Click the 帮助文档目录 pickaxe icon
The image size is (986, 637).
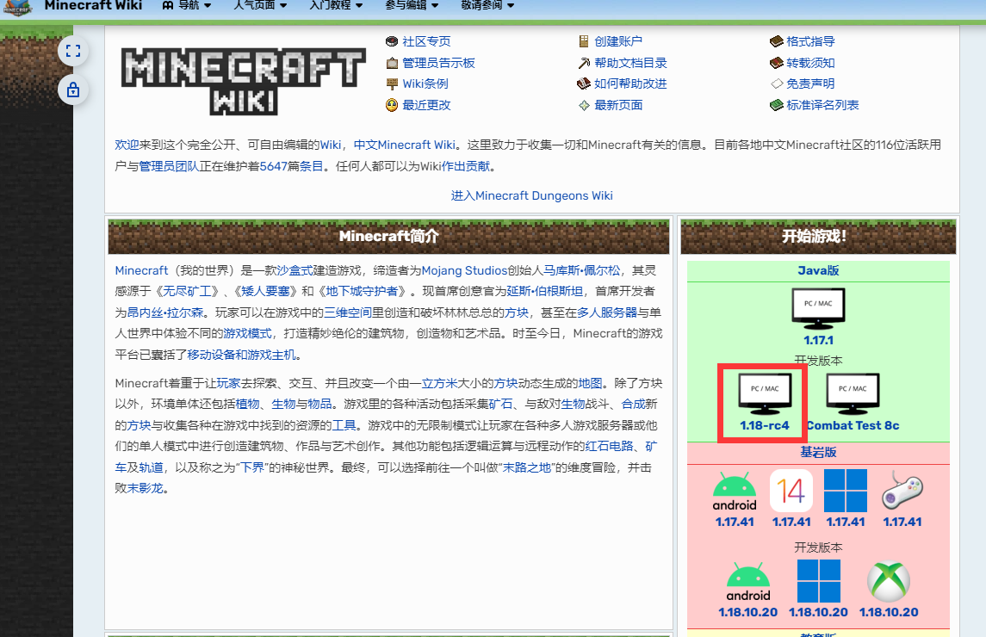584,63
